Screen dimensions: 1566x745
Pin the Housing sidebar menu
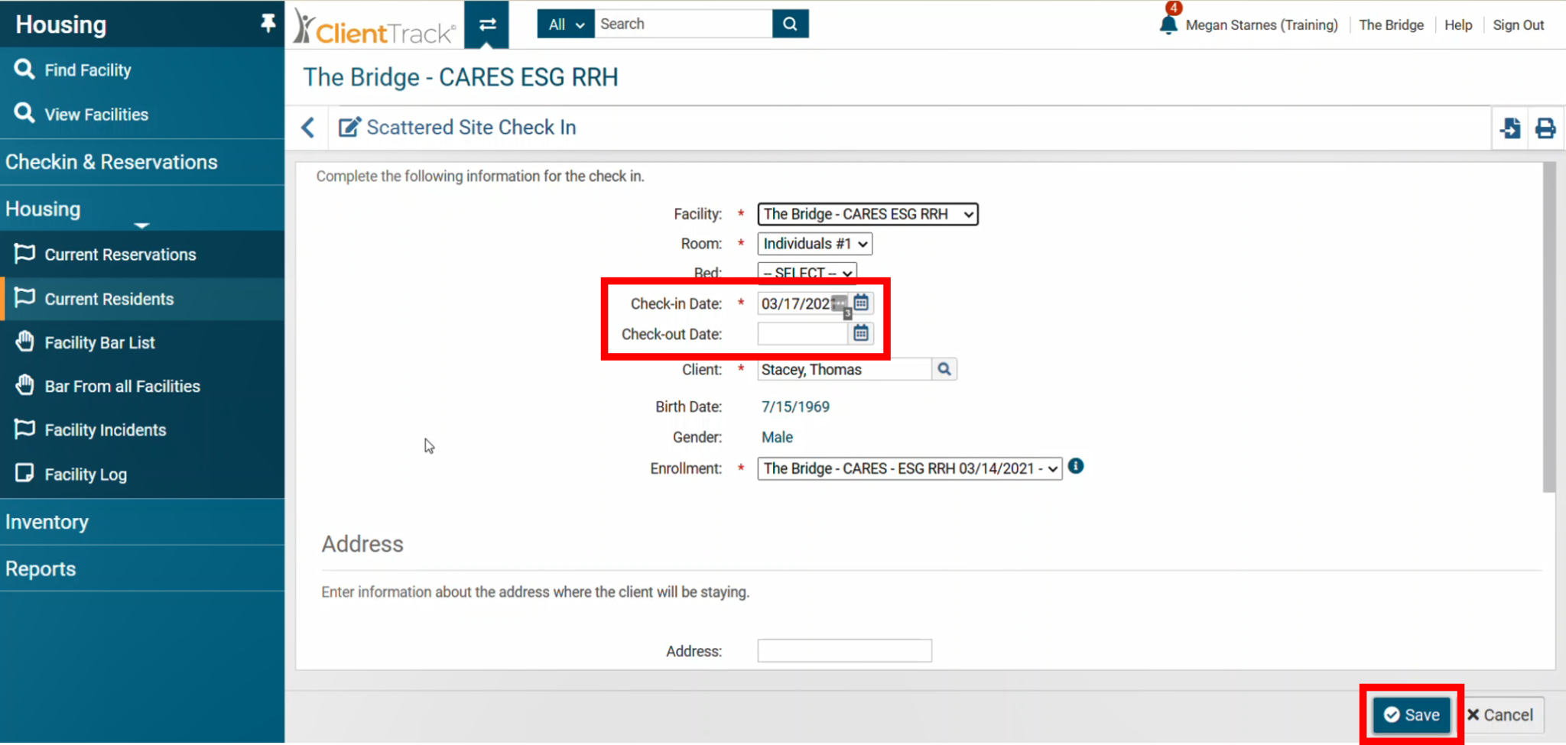pos(268,23)
